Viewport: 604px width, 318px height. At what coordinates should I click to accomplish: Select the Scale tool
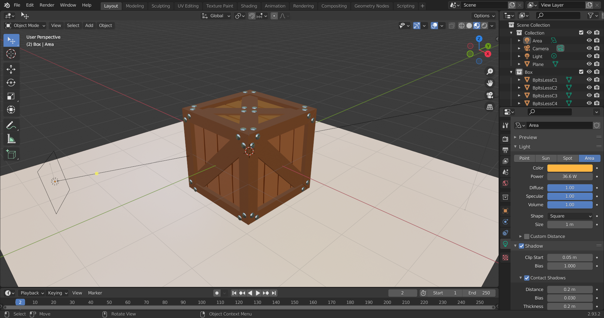[11, 96]
